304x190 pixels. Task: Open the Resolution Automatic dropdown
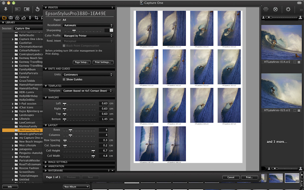point(88,26)
